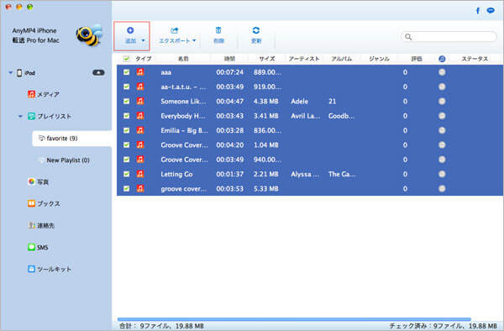Screen dimensions: 504x331
Task: Click music type icon of Everybody H...
Action: (x=140, y=116)
